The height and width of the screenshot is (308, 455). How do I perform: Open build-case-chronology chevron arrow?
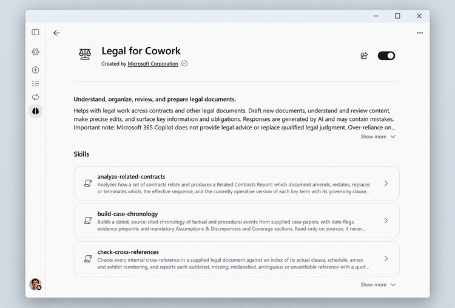point(386,221)
